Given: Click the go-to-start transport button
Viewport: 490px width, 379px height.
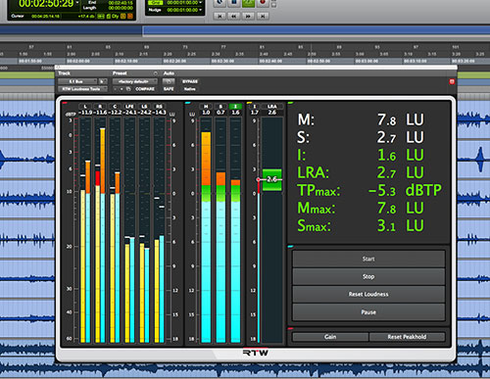Looking at the screenshot, I should [x=220, y=16].
